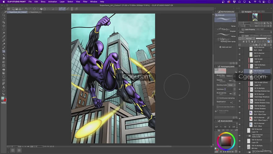The width and height of the screenshot is (273, 154).
Task: Select the Rotate view tool in toolbox
Action: pyautogui.click(x=4, y=19)
